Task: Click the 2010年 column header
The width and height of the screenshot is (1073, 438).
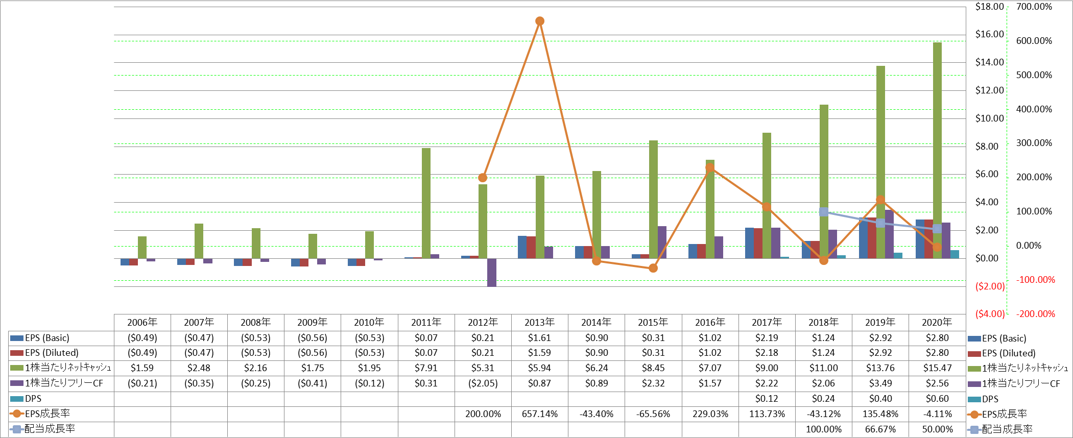Action: click(x=369, y=322)
